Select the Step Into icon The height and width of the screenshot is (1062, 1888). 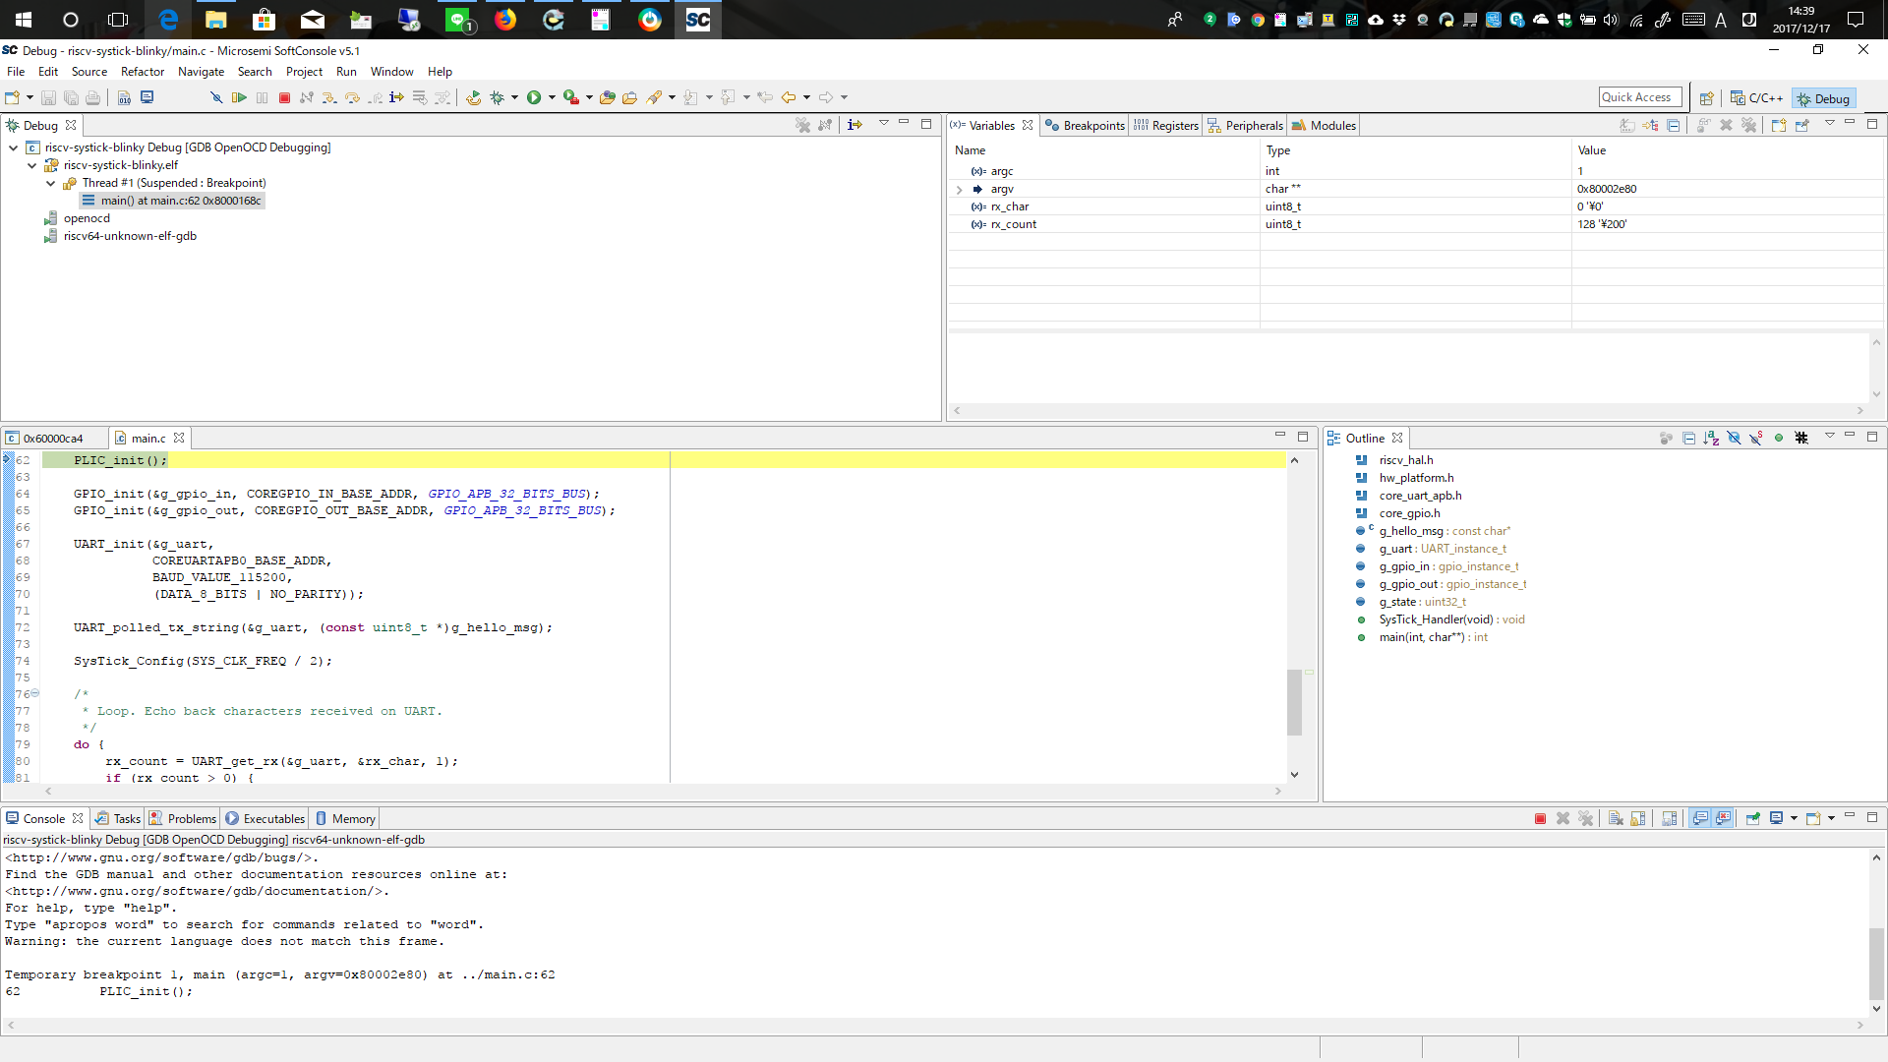[x=329, y=96]
